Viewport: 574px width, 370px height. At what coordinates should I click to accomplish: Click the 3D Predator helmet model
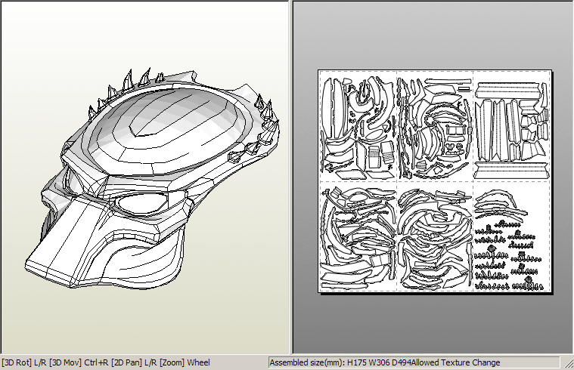(152, 177)
